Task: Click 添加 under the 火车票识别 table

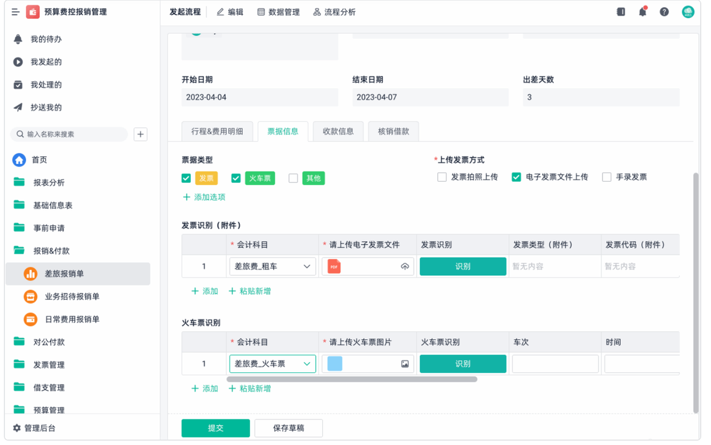Action: 204,389
